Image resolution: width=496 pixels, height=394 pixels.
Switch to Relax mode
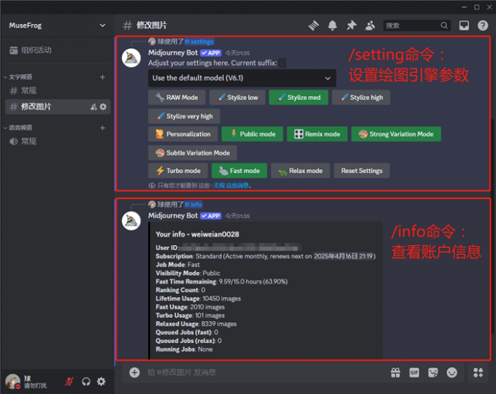pos(301,171)
